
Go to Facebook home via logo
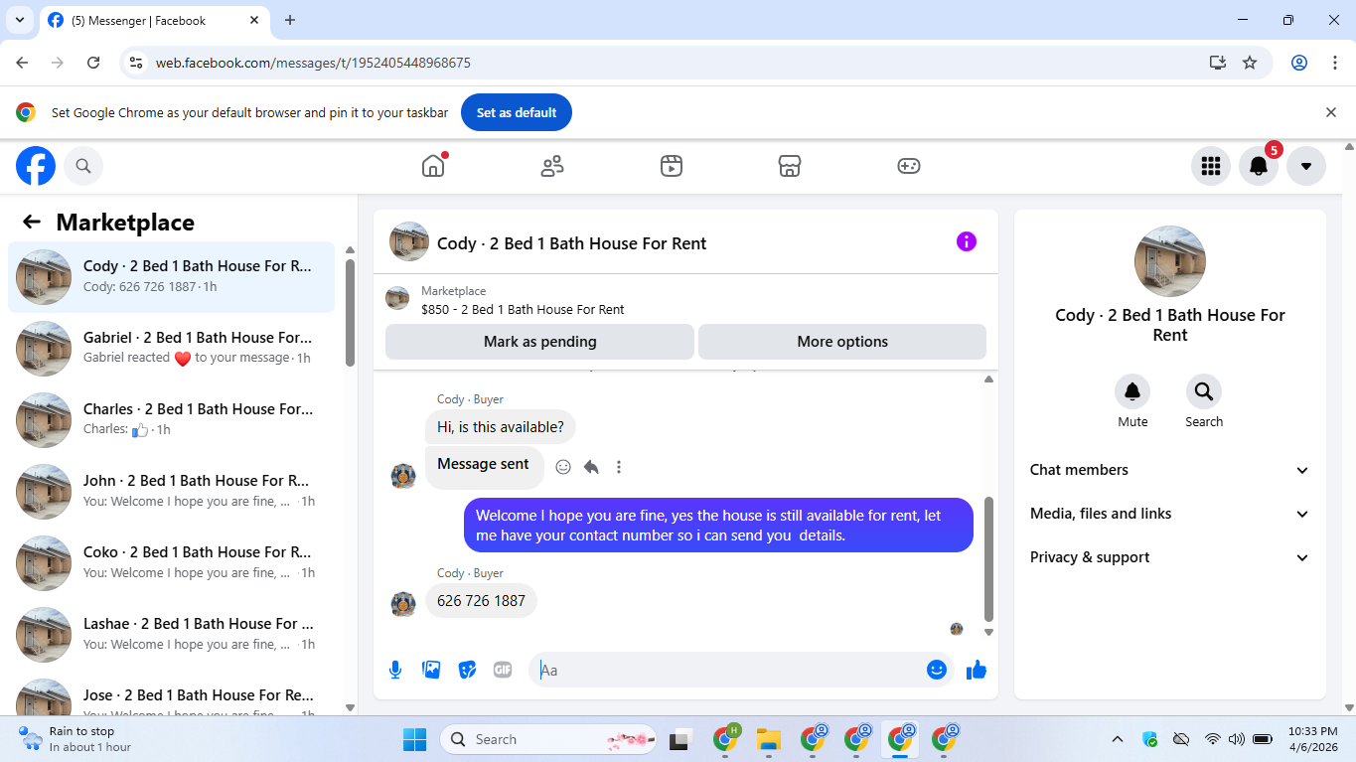tap(36, 166)
